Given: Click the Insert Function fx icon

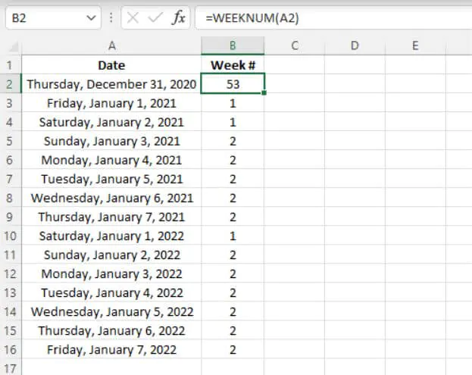Looking at the screenshot, I should 179,18.
